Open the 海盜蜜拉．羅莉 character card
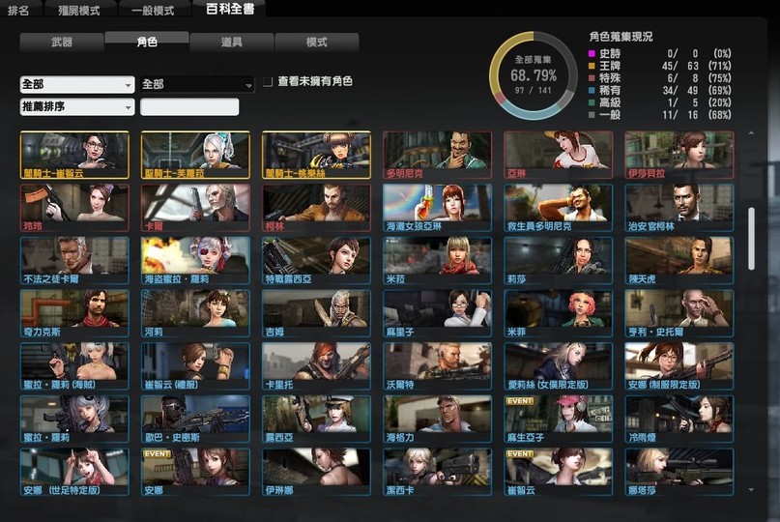 pyautogui.click(x=195, y=260)
